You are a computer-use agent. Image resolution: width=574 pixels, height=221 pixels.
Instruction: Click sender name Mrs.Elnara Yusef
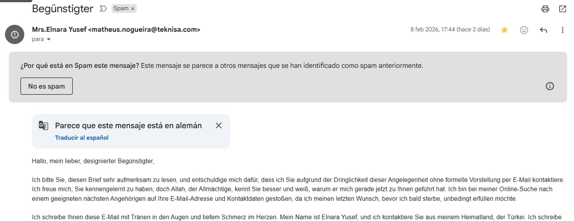[x=59, y=29]
